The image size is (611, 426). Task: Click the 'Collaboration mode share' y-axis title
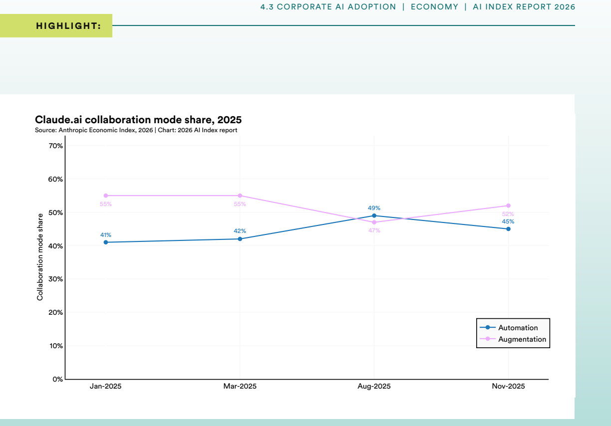pyautogui.click(x=40, y=257)
